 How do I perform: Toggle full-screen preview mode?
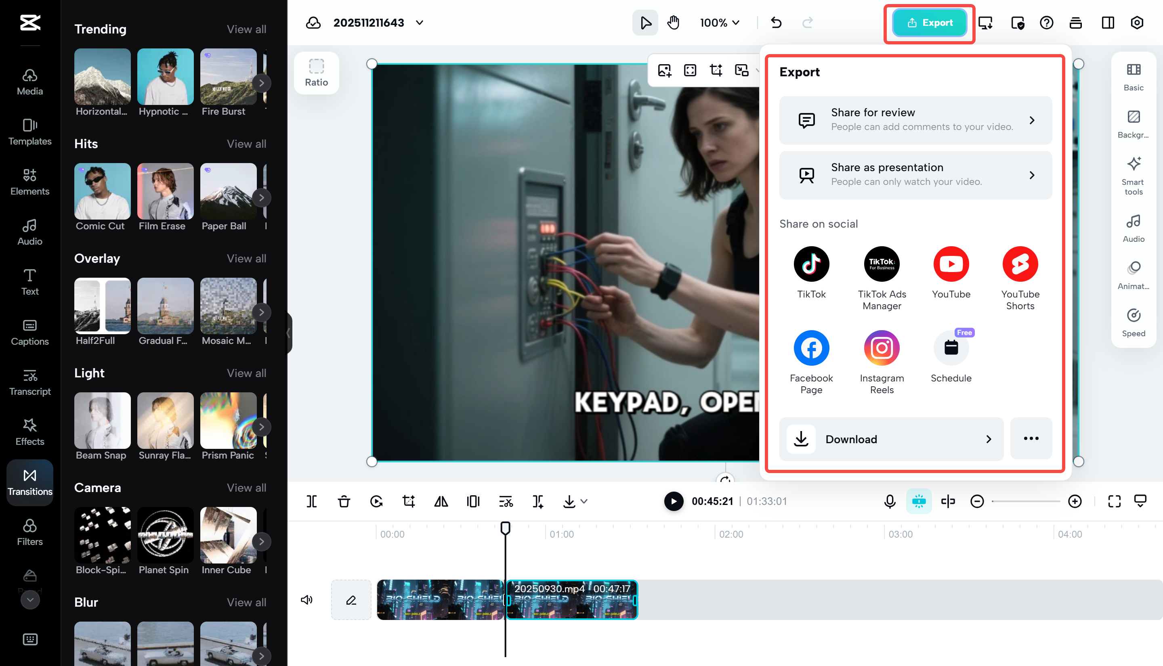1114,501
